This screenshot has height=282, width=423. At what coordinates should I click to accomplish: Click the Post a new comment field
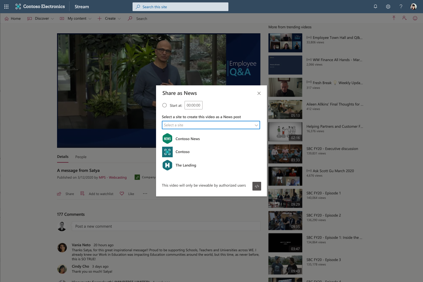166,226
